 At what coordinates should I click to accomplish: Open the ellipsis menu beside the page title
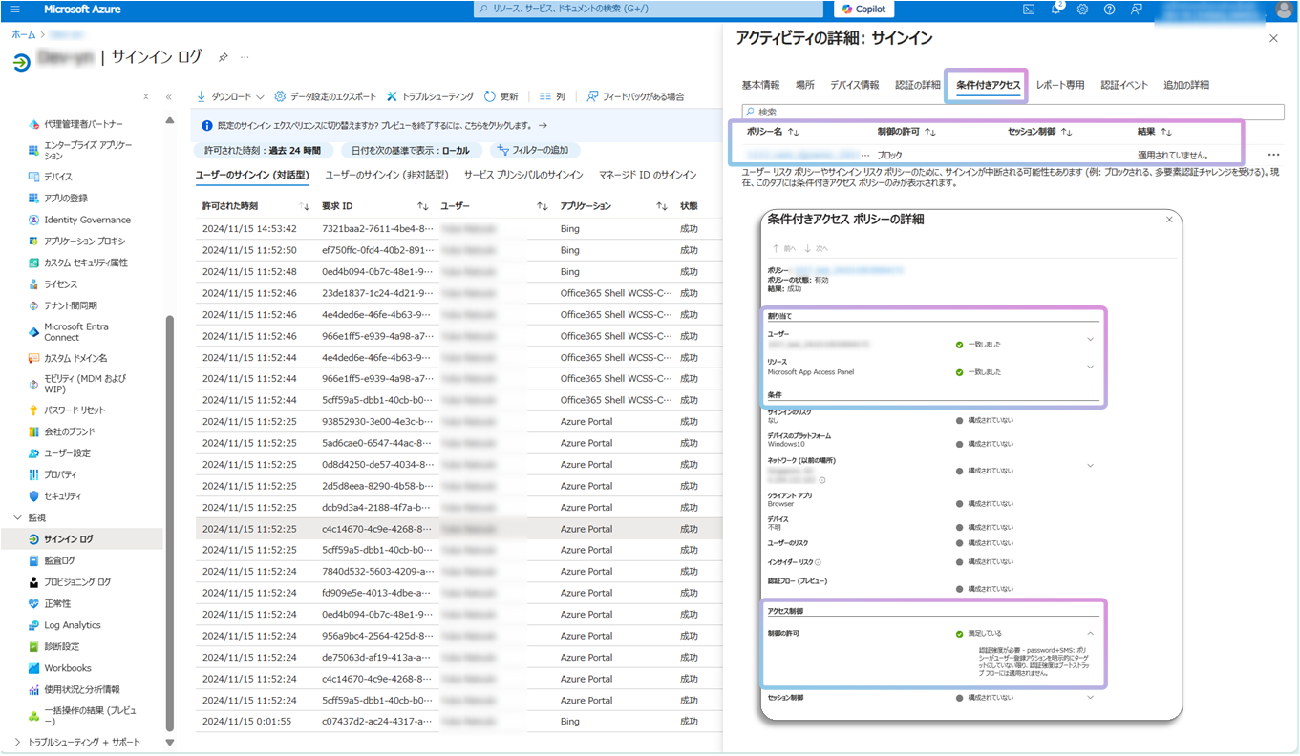[245, 57]
